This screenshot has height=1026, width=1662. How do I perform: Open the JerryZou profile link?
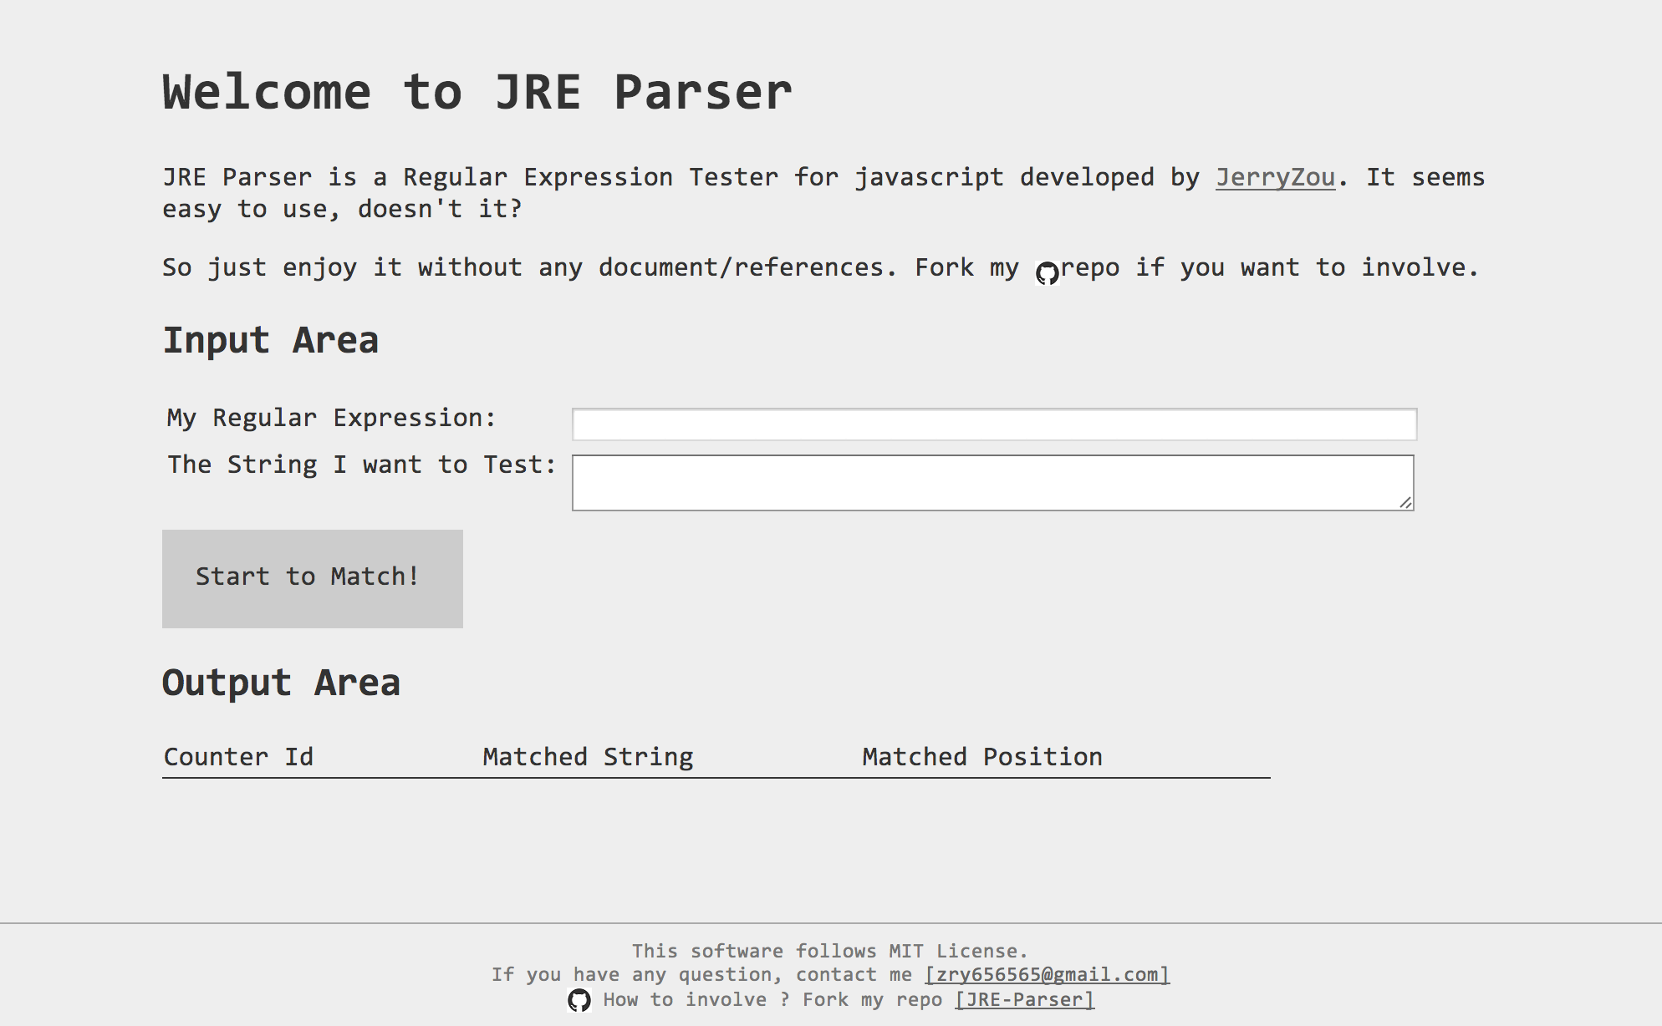click(x=1274, y=177)
